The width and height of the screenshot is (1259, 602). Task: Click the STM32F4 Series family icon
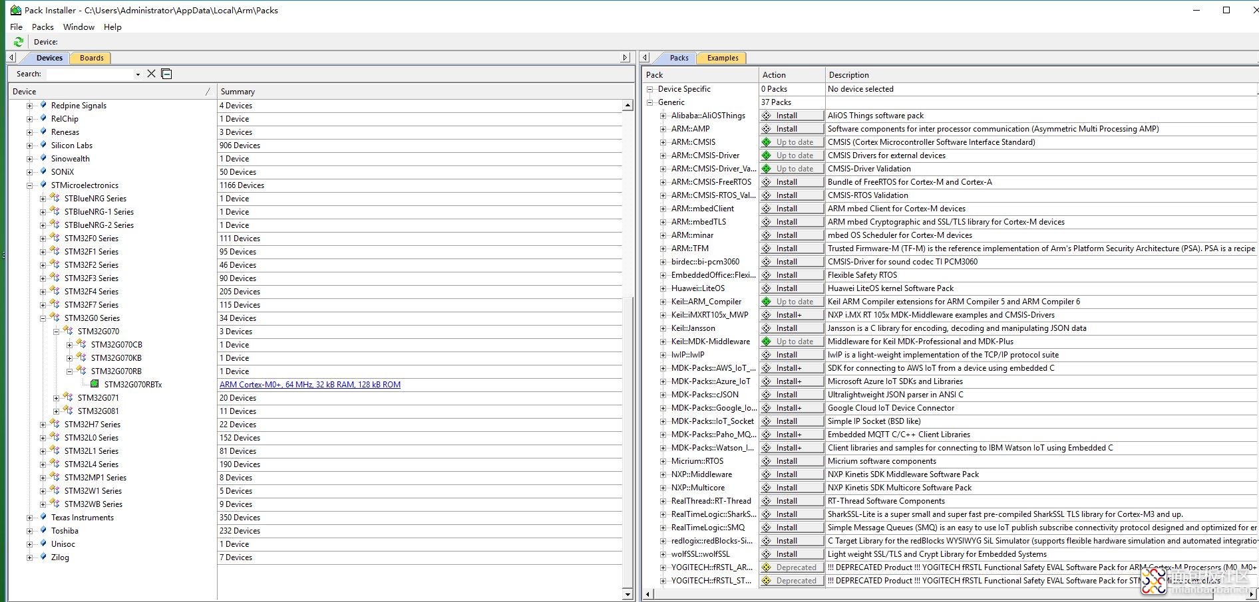55,291
